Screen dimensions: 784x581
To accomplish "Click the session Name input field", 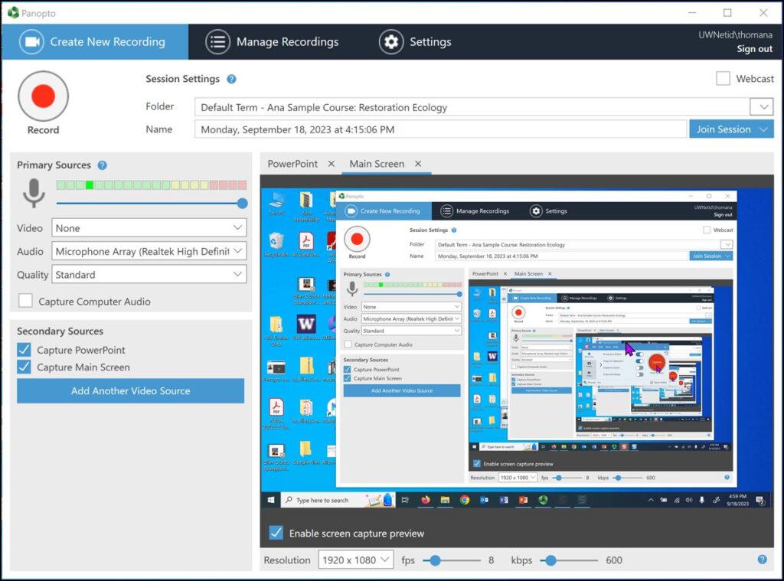I will point(440,129).
